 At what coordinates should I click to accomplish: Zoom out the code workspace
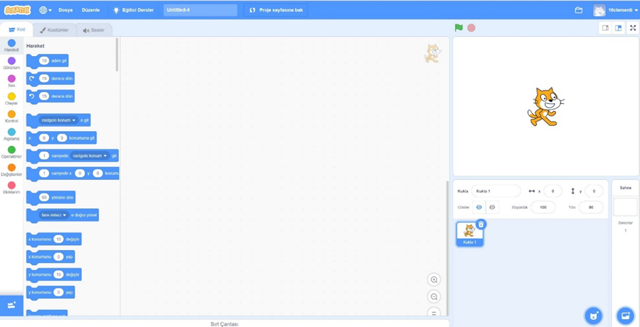(434, 297)
